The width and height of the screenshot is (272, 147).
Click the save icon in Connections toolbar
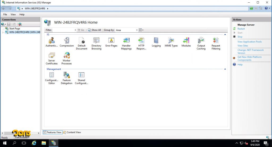(x=9, y=24)
